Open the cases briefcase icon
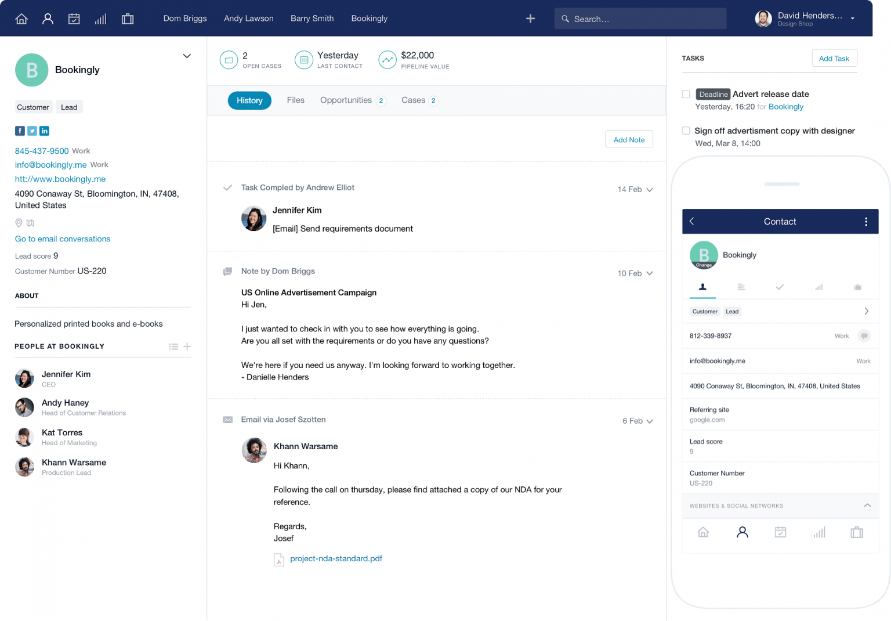This screenshot has width=891, height=621. pos(128,18)
